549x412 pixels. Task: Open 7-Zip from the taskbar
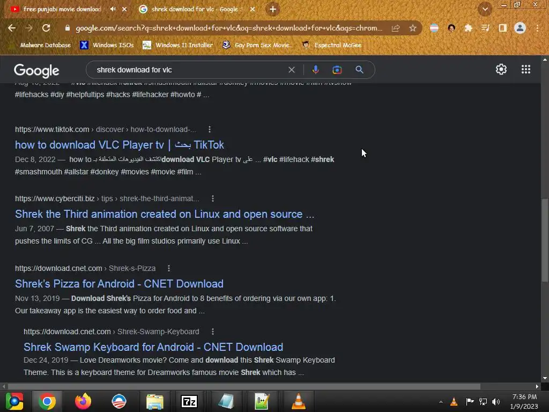(x=189, y=401)
